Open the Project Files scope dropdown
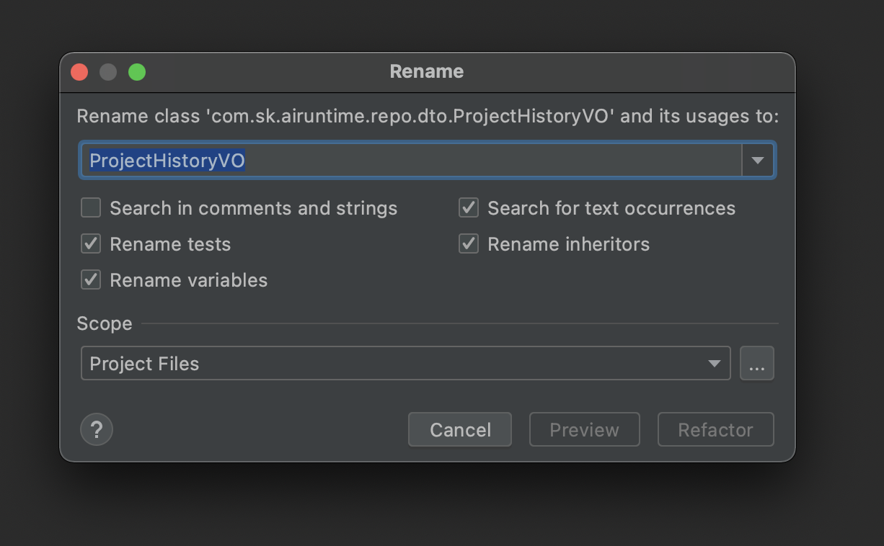Screen dimensions: 884x546 pos(405,364)
